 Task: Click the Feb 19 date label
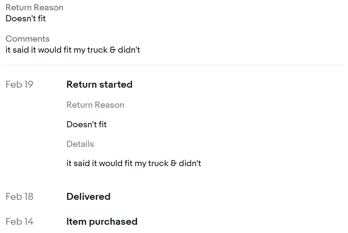[19, 84]
